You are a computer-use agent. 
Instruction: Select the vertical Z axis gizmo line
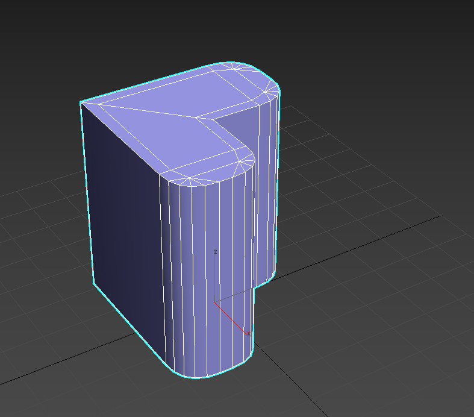pos(216,277)
